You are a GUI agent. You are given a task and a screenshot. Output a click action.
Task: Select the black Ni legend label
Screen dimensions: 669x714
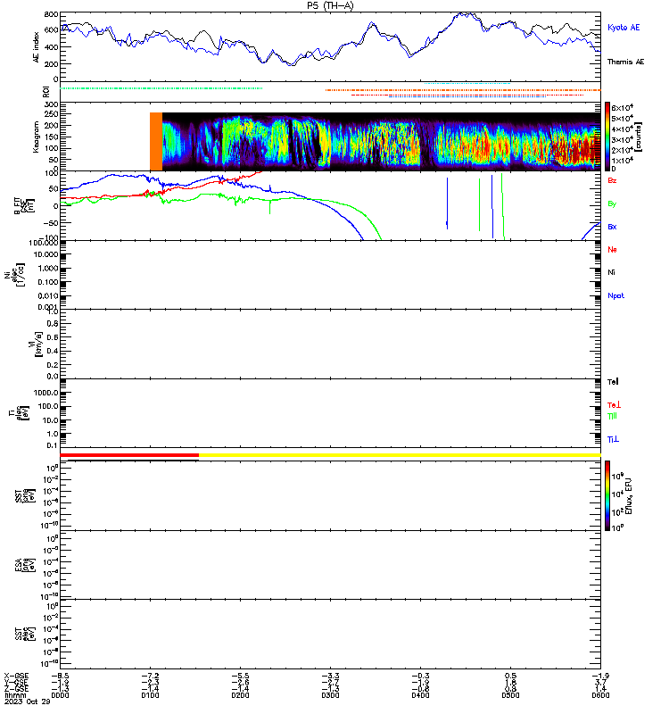[611, 272]
